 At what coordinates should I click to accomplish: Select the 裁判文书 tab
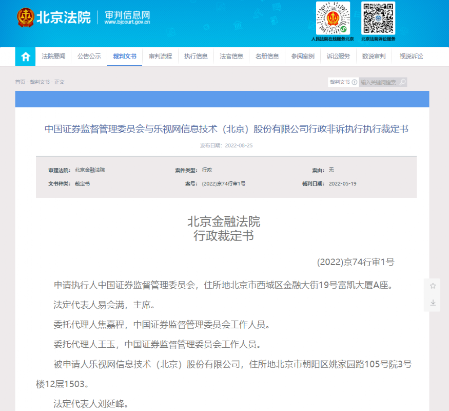(125, 57)
